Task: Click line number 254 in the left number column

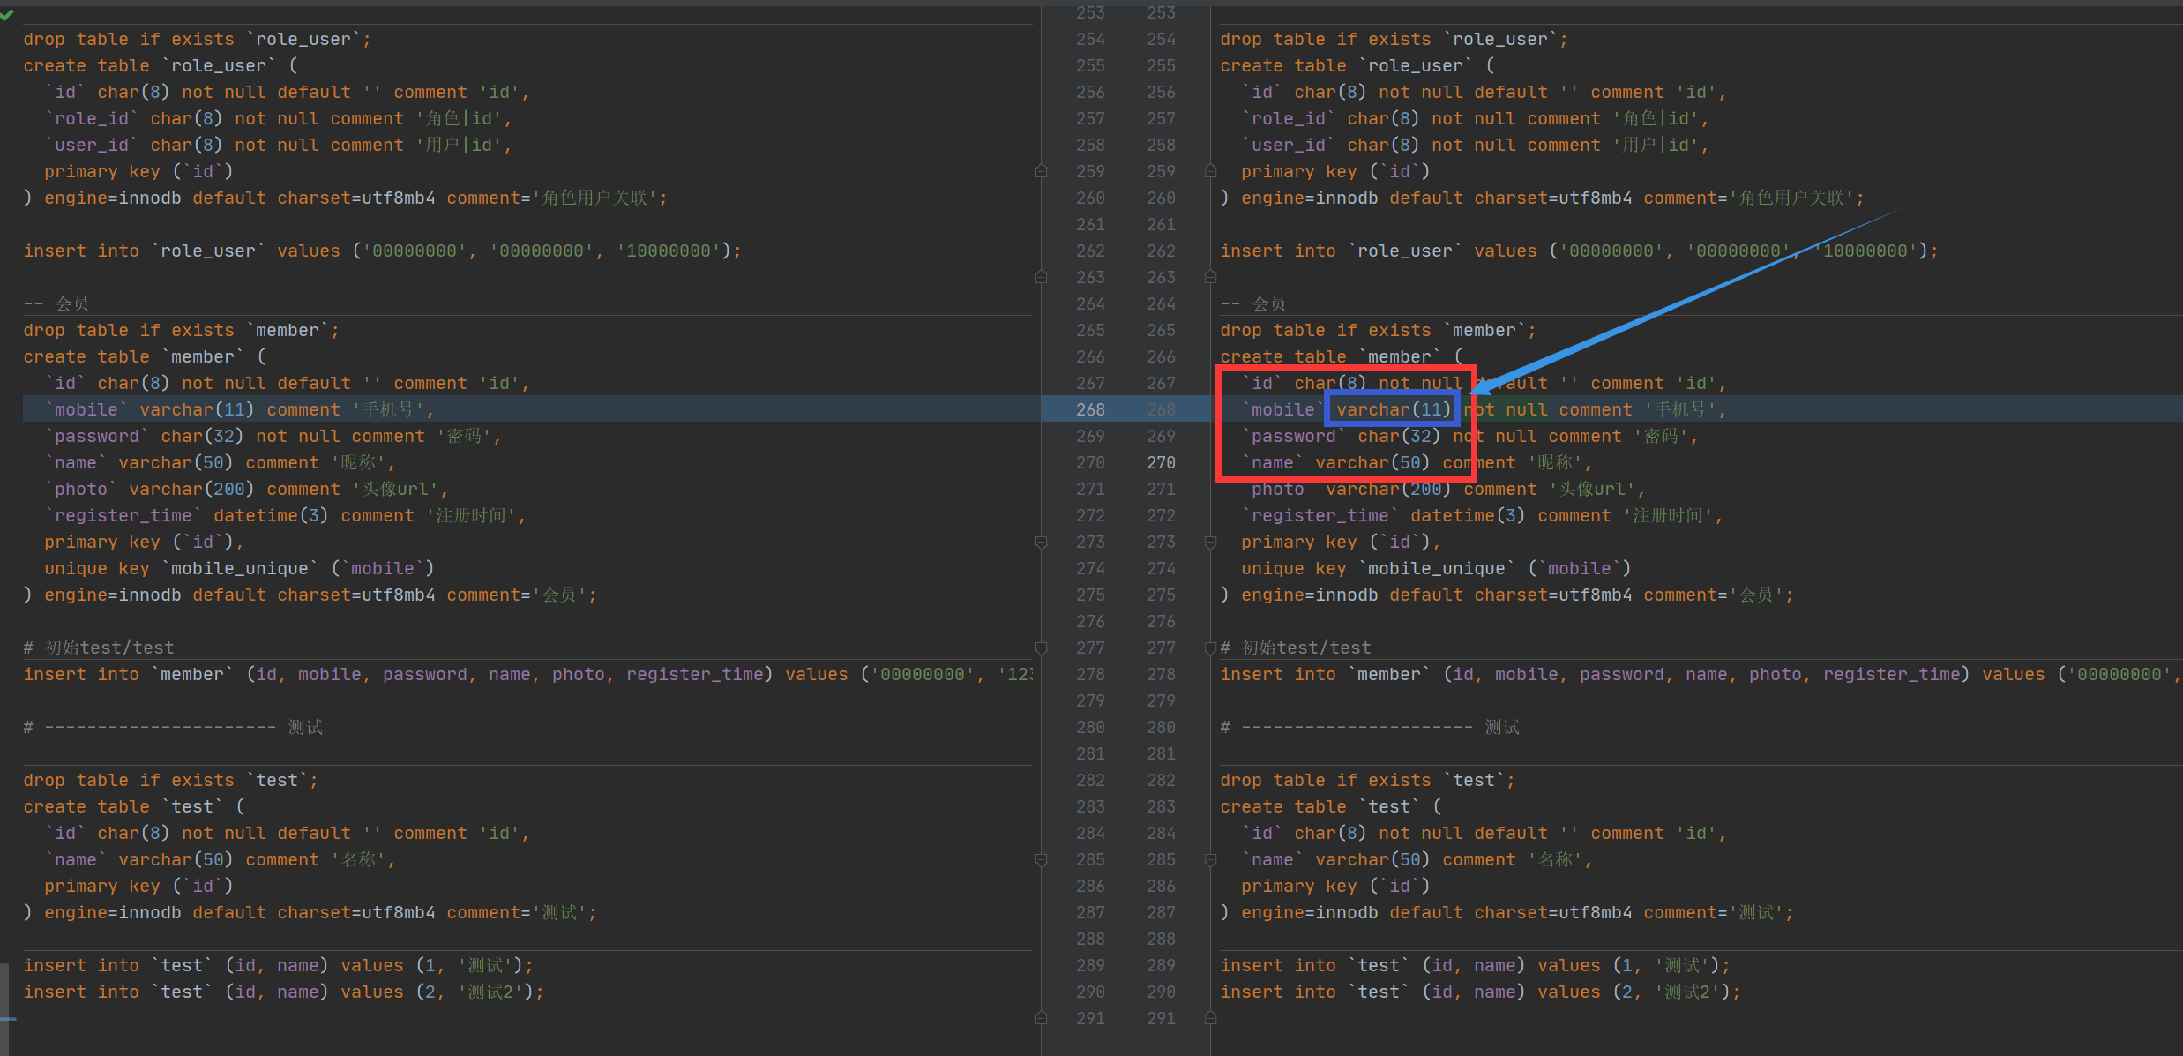Action: tap(1090, 39)
